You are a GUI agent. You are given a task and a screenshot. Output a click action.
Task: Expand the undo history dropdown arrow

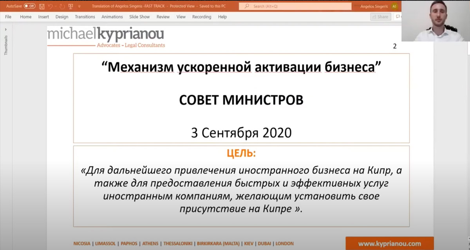pyautogui.click(x=56, y=6)
